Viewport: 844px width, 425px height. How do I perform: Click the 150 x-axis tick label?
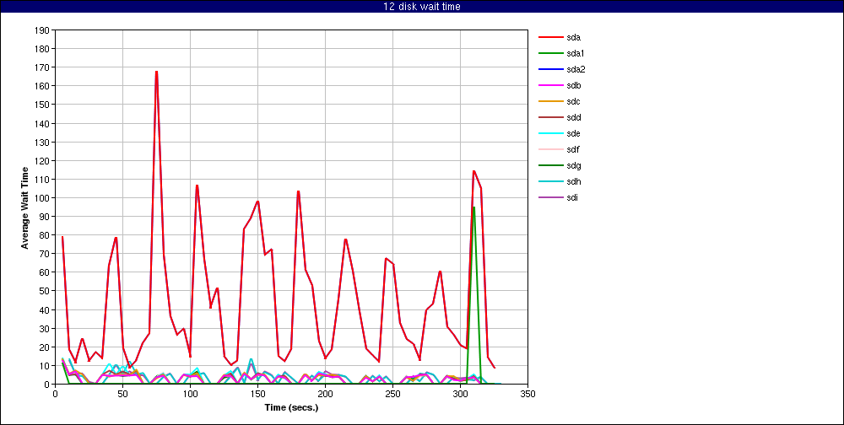click(257, 394)
